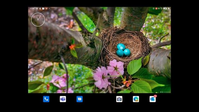Tap the alarm icon in status bar
The width and height of the screenshot is (199, 112).
tap(154, 8)
